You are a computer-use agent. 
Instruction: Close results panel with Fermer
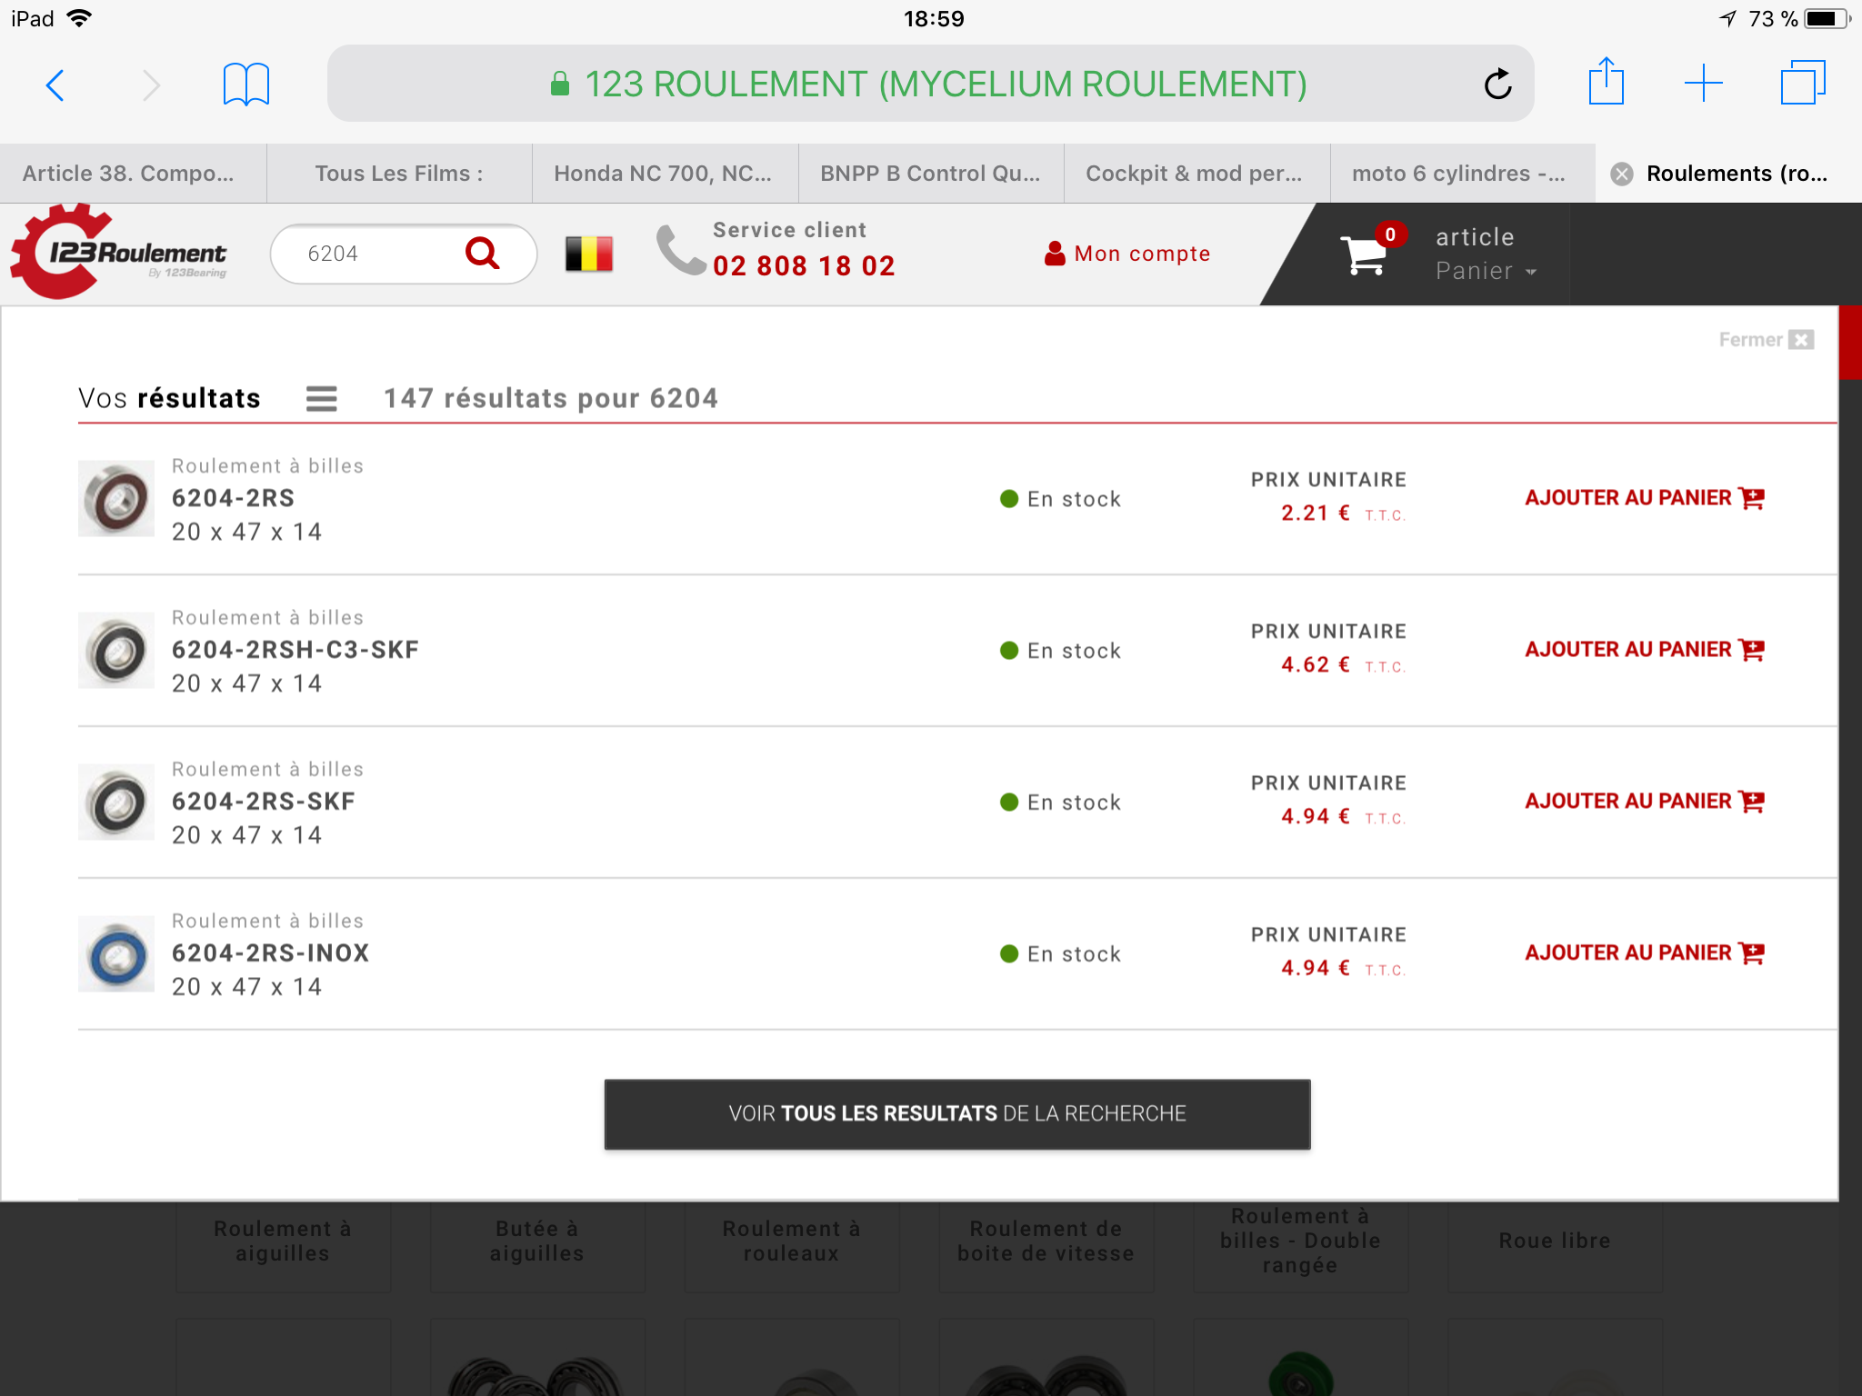tap(1766, 340)
